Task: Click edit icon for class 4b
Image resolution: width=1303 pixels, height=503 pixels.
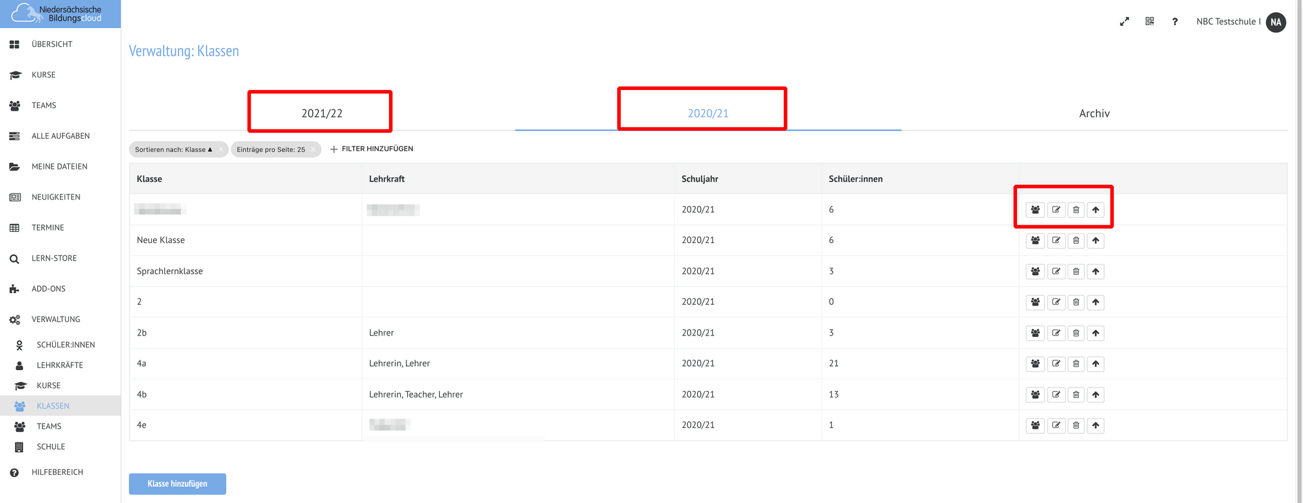Action: [x=1056, y=394]
